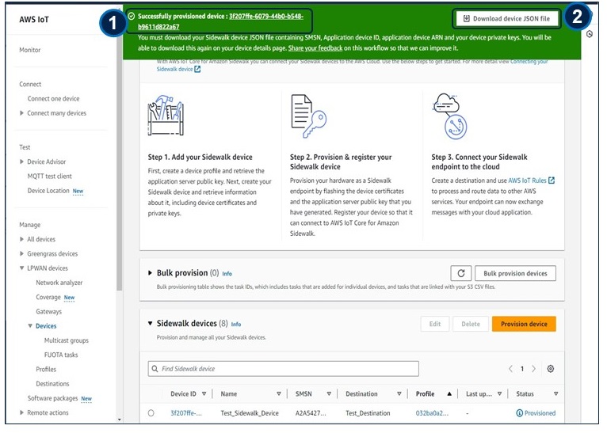This screenshot has height=433, width=607.
Task: Click the Download device JSON file button
Action: 506,18
